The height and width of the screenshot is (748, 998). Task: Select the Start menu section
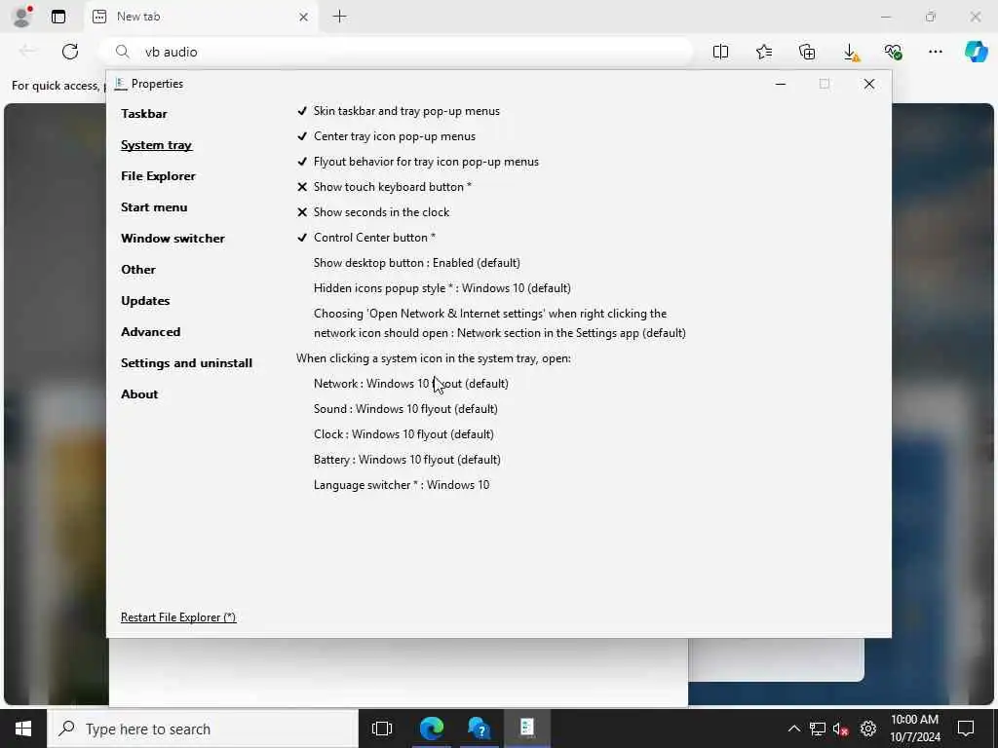[154, 207]
